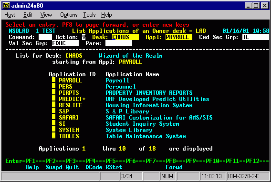The image size is (271, 182).
Task: Click the NSOLAO screen identifier text
Action: tap(19, 31)
